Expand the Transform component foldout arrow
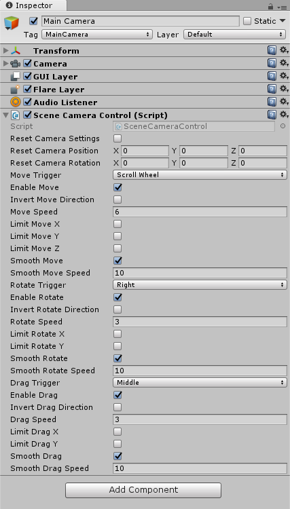 (x=5, y=51)
